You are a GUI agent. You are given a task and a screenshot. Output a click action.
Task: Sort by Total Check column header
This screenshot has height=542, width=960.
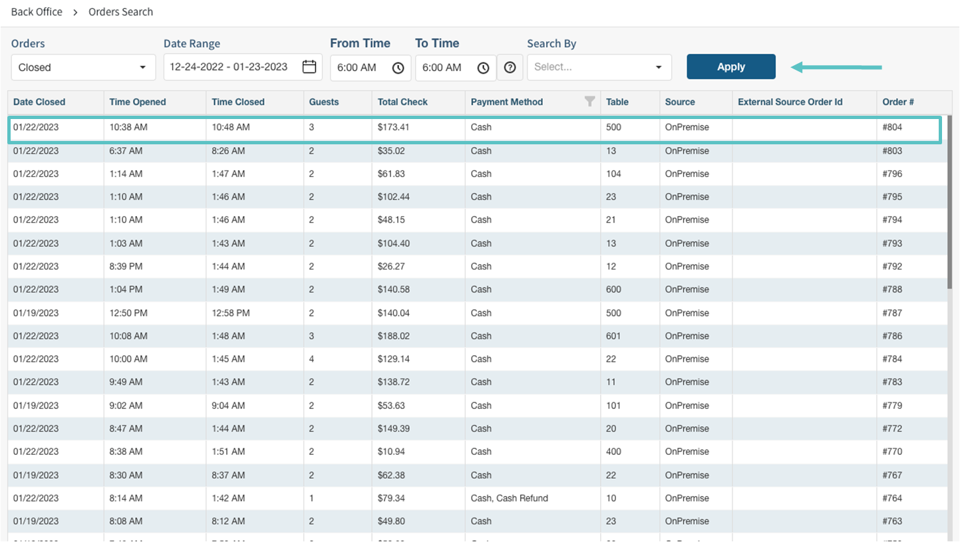402,102
